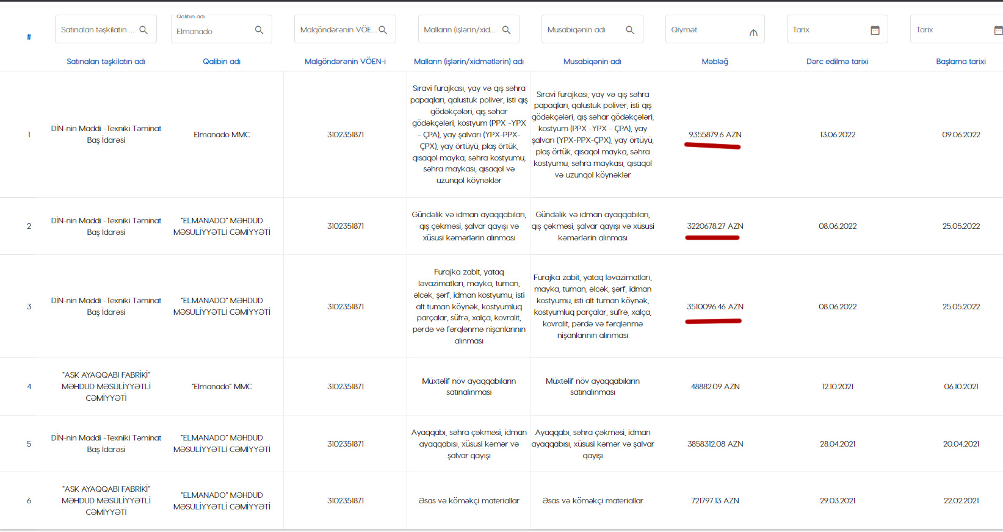This screenshot has width=1003, height=532.
Task: Sort by Satınalan təşkilatın adı column header
Action: (106, 62)
